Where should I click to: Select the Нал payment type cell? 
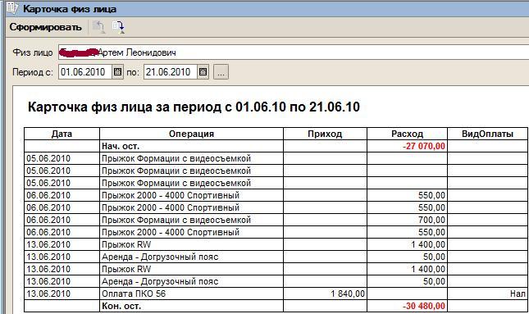[x=487, y=294]
